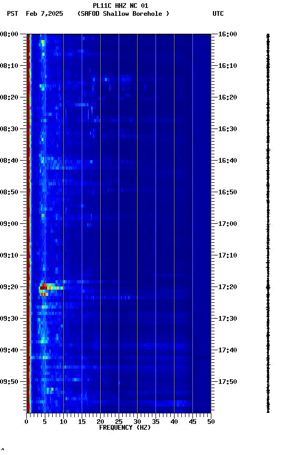
Task: Click the red energy burst at 09:20
Action: pyautogui.click(x=44, y=288)
